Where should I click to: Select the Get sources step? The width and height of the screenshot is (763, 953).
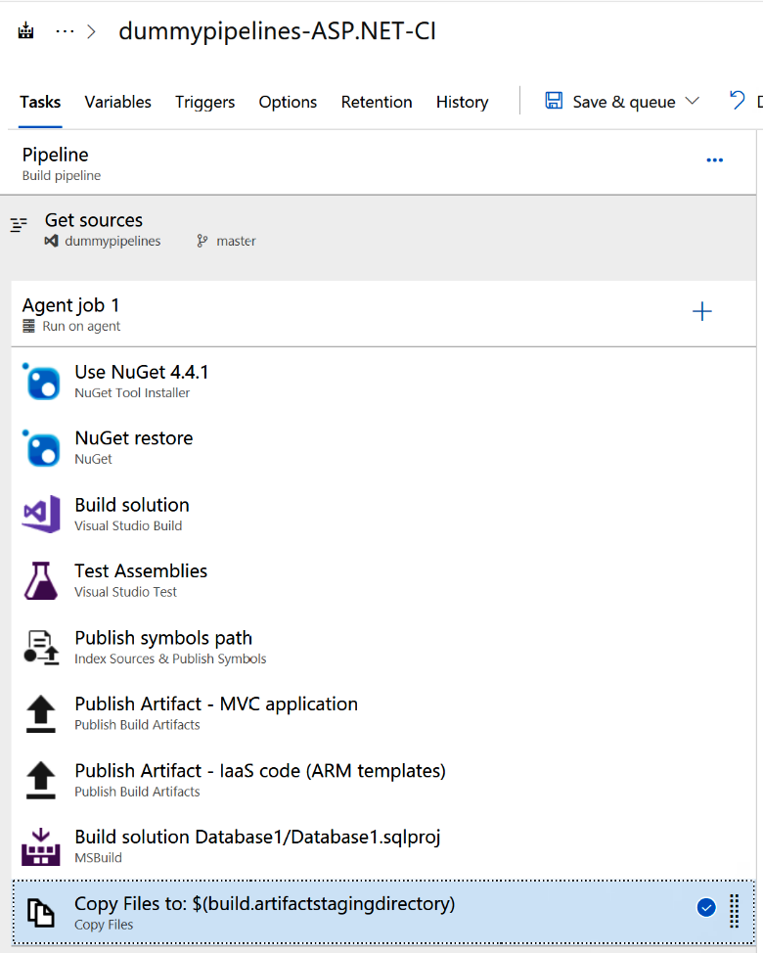(x=94, y=221)
